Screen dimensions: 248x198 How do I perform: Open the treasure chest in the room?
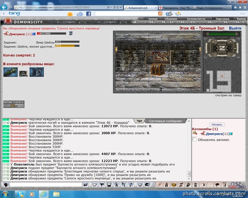tap(158, 69)
